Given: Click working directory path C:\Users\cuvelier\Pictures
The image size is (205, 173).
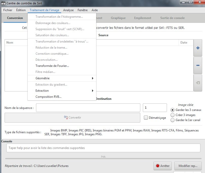Looking at the screenshot, I should (51, 166).
